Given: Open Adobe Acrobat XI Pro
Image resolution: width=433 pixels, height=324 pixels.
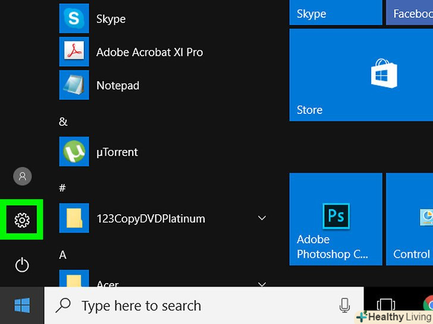Looking at the screenshot, I should click(149, 52).
